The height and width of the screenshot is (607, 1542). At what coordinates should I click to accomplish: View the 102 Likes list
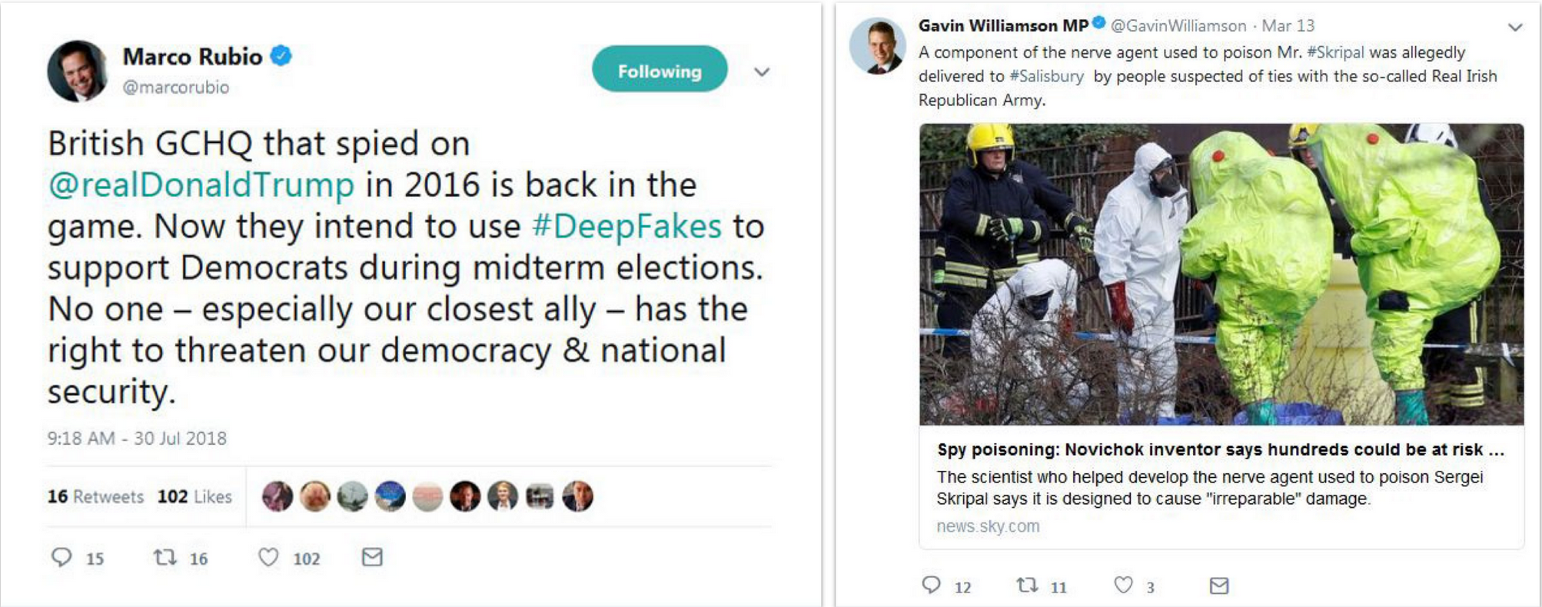pos(194,497)
